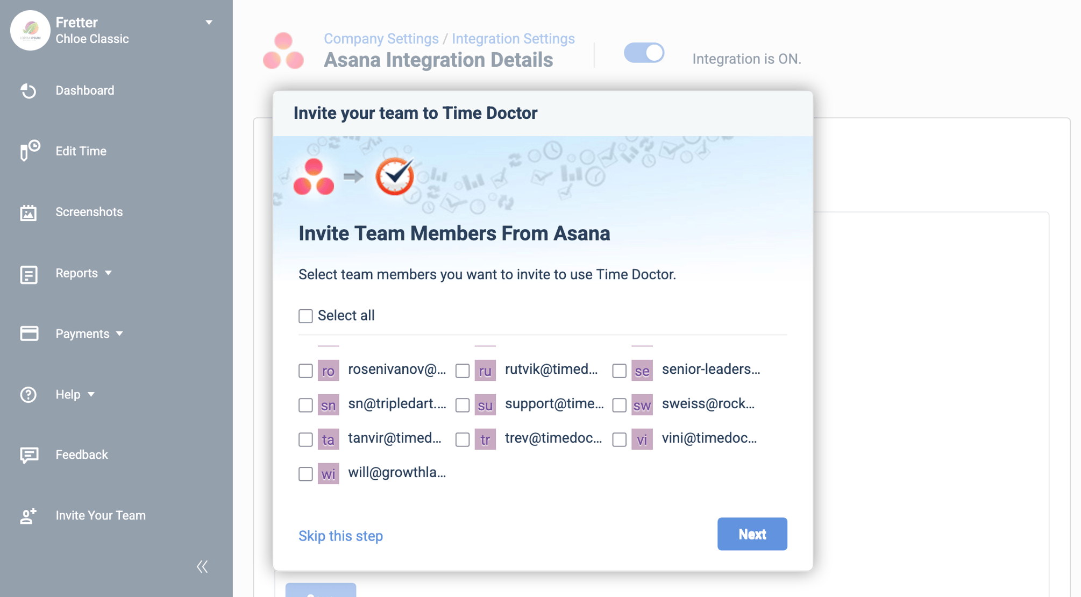Open Company Settings from the breadcrumb
The image size is (1081, 597).
(x=381, y=38)
